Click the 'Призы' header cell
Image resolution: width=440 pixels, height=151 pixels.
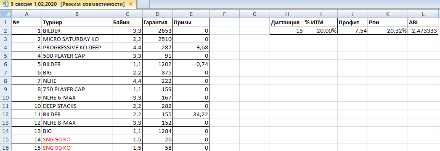pos(191,22)
